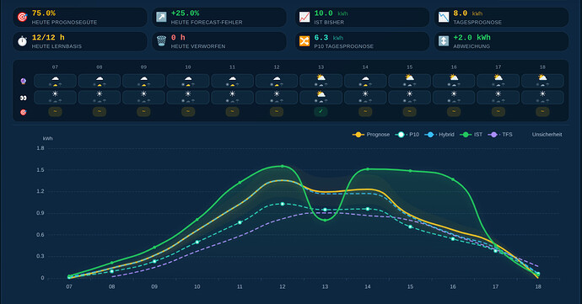Viewport: 582px width, 304px height.
Task: Click the 75.0% Prognosegüte value
Action: click(44, 13)
